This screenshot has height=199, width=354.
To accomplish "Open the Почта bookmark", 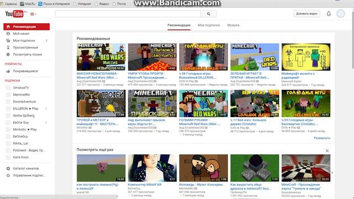I will pos(119,4).
